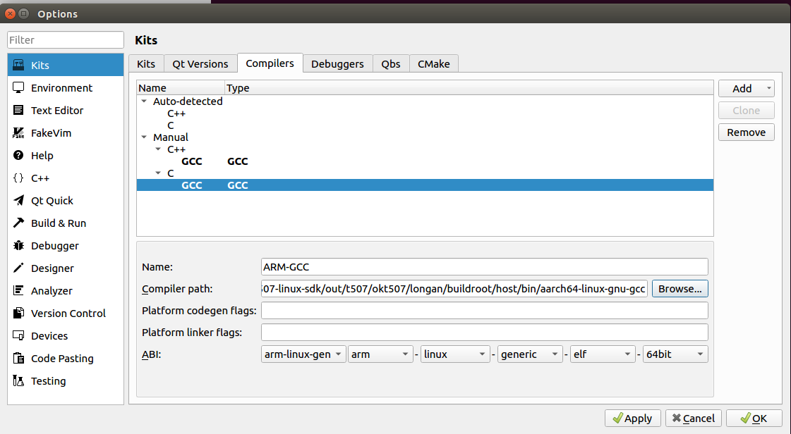Click the Clone button

click(x=746, y=111)
